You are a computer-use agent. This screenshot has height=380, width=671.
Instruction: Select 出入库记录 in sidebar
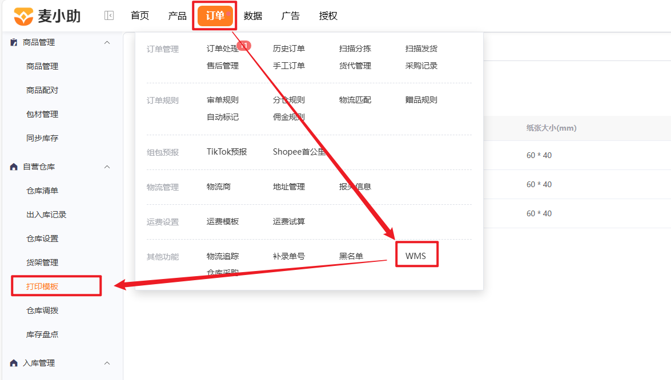click(x=46, y=215)
